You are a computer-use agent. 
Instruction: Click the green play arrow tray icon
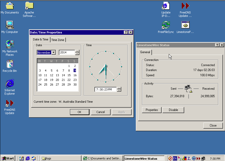coord(180,158)
